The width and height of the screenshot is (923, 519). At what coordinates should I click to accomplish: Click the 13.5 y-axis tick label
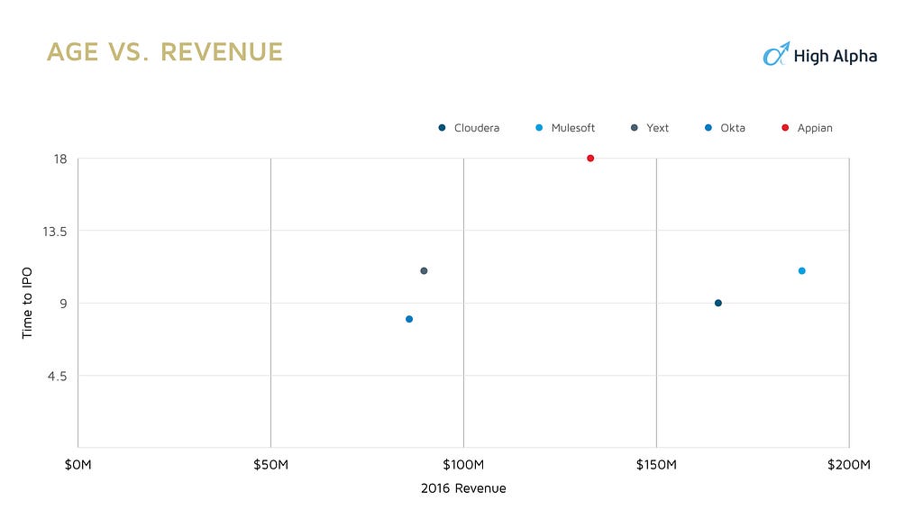[x=55, y=232]
